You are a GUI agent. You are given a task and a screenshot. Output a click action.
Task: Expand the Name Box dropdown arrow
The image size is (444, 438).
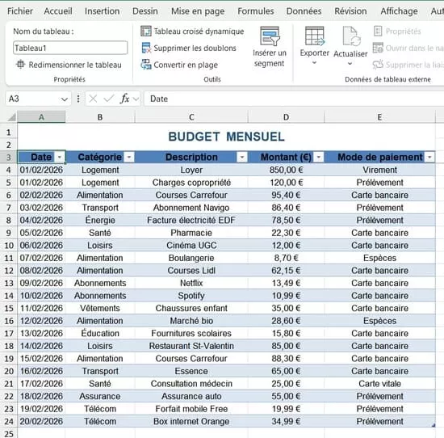pos(65,99)
